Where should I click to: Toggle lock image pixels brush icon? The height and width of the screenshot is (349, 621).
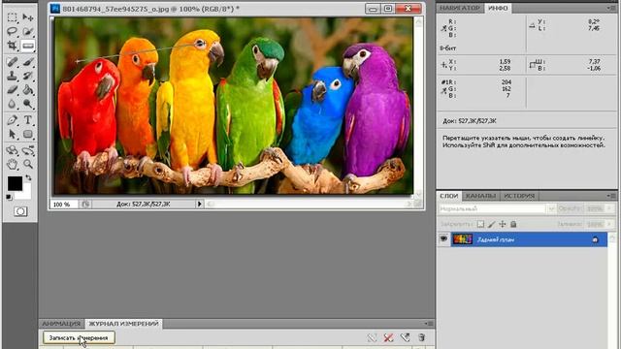coord(491,224)
